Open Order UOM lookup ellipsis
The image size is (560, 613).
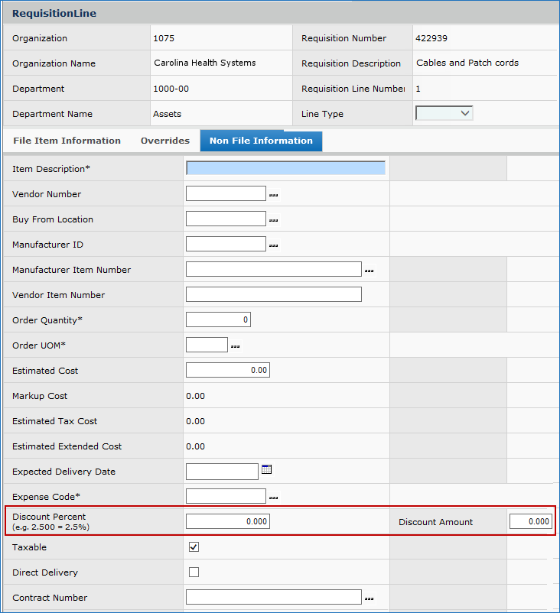[x=235, y=346]
